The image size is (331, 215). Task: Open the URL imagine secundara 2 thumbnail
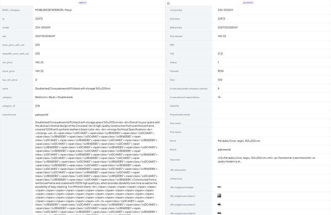tap(219, 204)
